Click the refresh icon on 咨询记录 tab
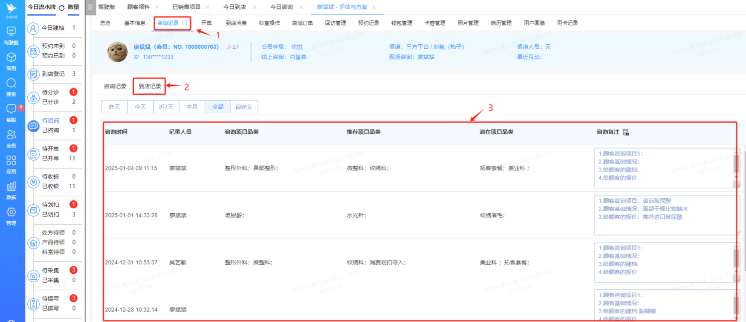The image size is (746, 322). pyautogui.click(x=185, y=22)
